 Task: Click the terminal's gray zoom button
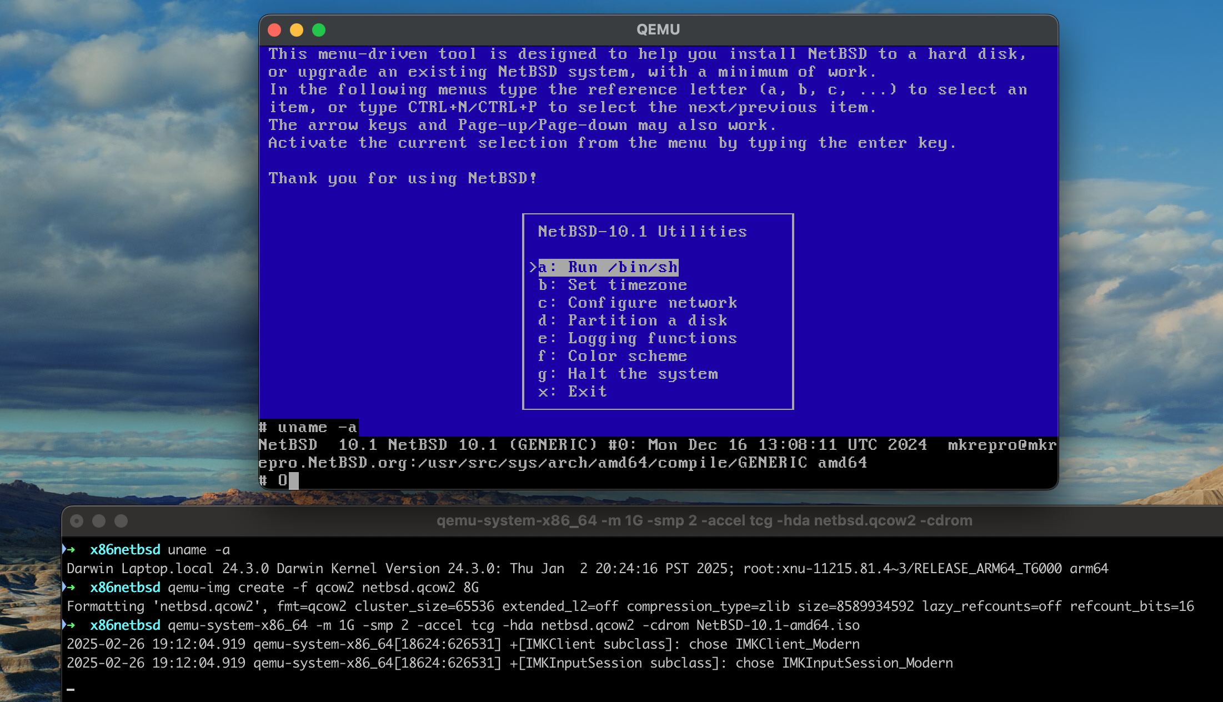pos(121,521)
